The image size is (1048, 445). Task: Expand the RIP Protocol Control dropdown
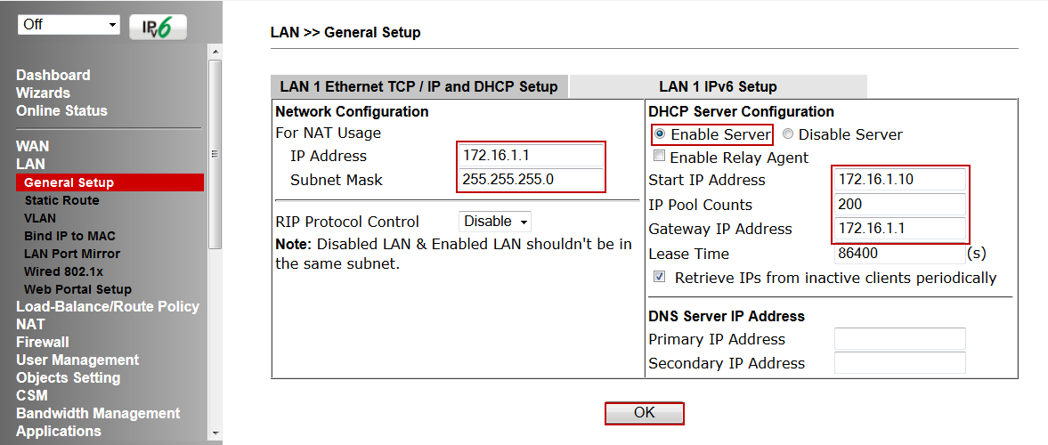click(495, 221)
